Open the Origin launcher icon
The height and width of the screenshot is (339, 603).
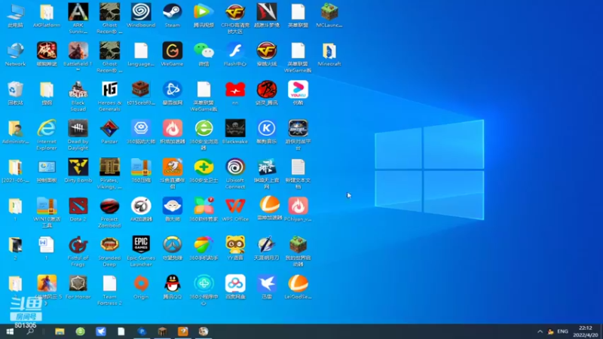tap(141, 287)
